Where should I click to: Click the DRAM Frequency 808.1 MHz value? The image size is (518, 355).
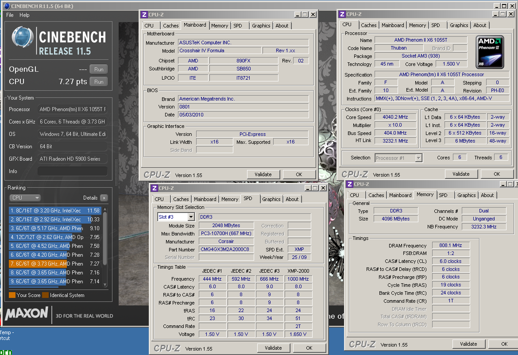451,245
